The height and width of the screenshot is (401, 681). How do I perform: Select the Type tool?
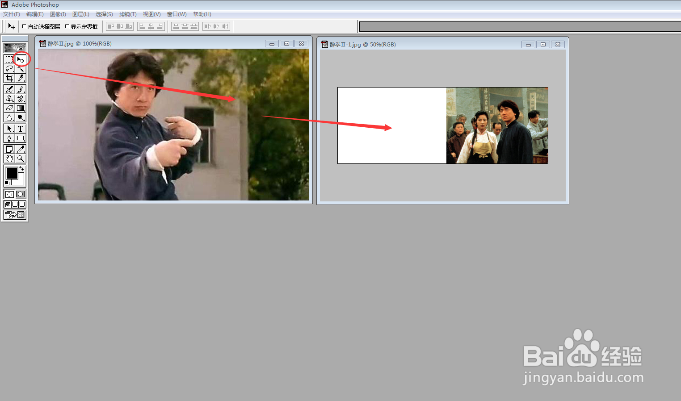21,129
